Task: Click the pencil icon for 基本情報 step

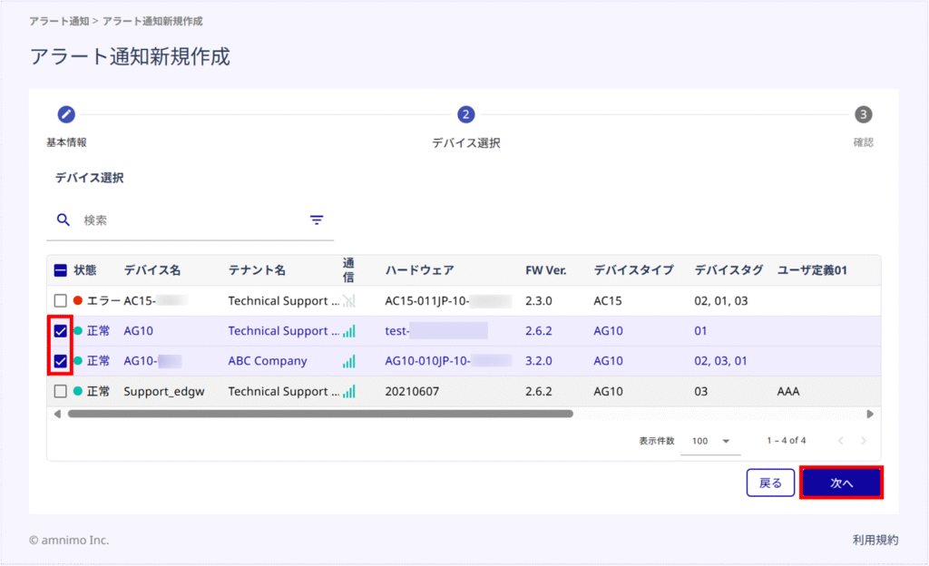Action: 66,114
